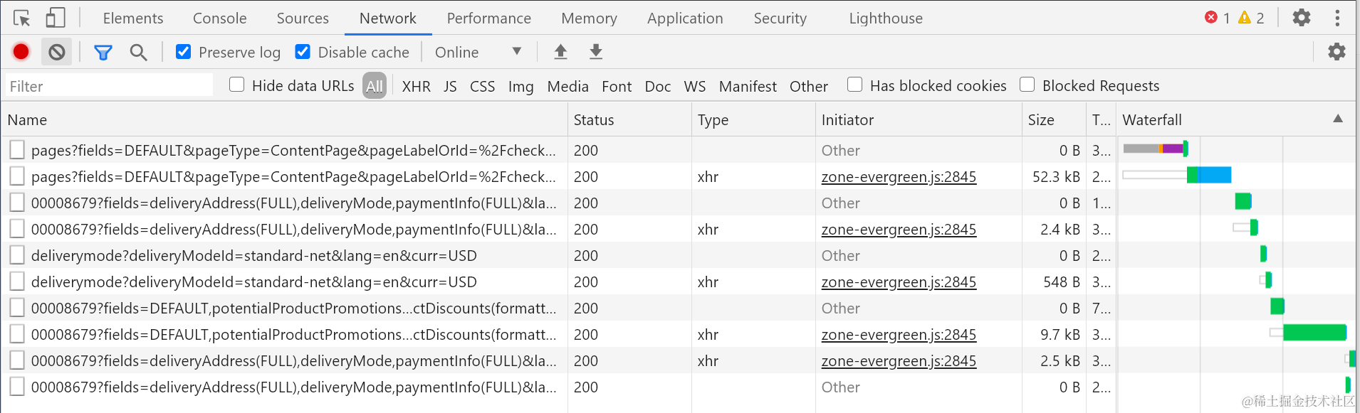The width and height of the screenshot is (1360, 413).
Task: Open the Performance tab
Action: [488, 18]
